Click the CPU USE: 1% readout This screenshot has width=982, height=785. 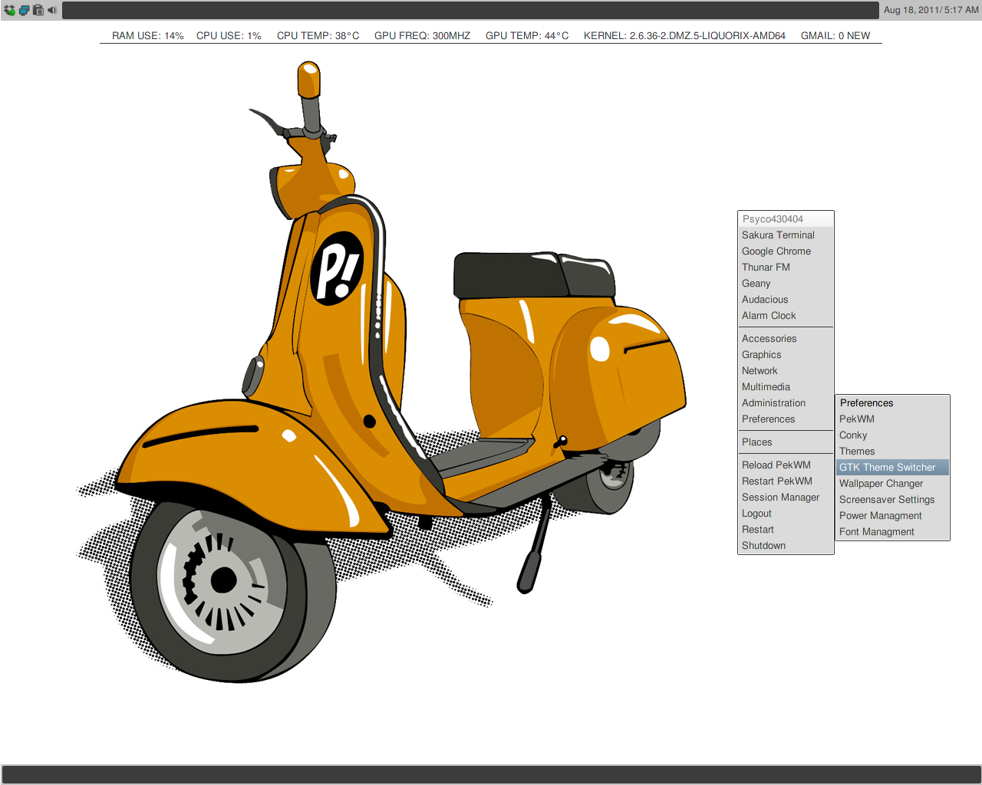click(229, 36)
